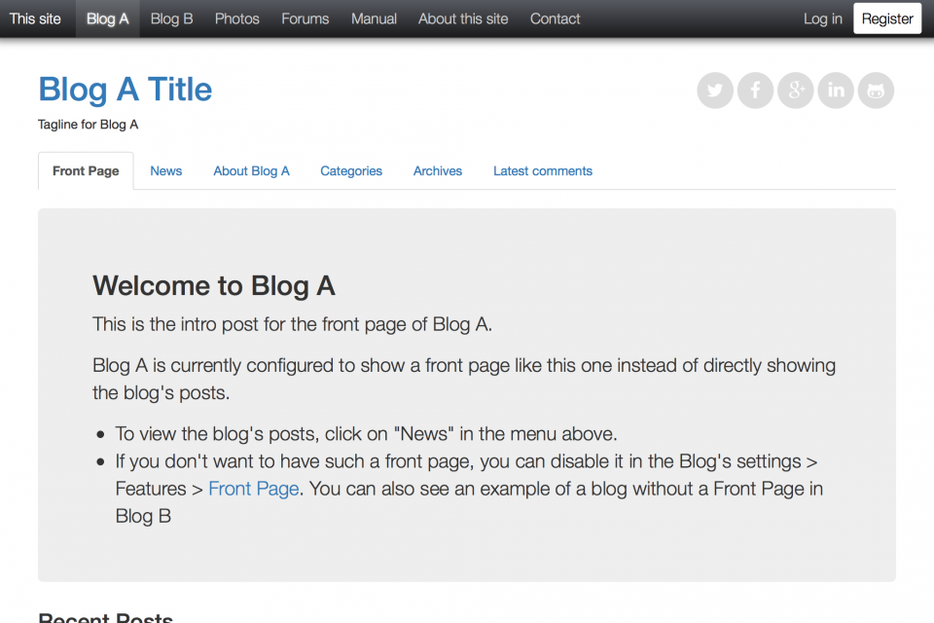Click the Log in link
Image resolution: width=934 pixels, height=623 pixels.
coord(822,18)
